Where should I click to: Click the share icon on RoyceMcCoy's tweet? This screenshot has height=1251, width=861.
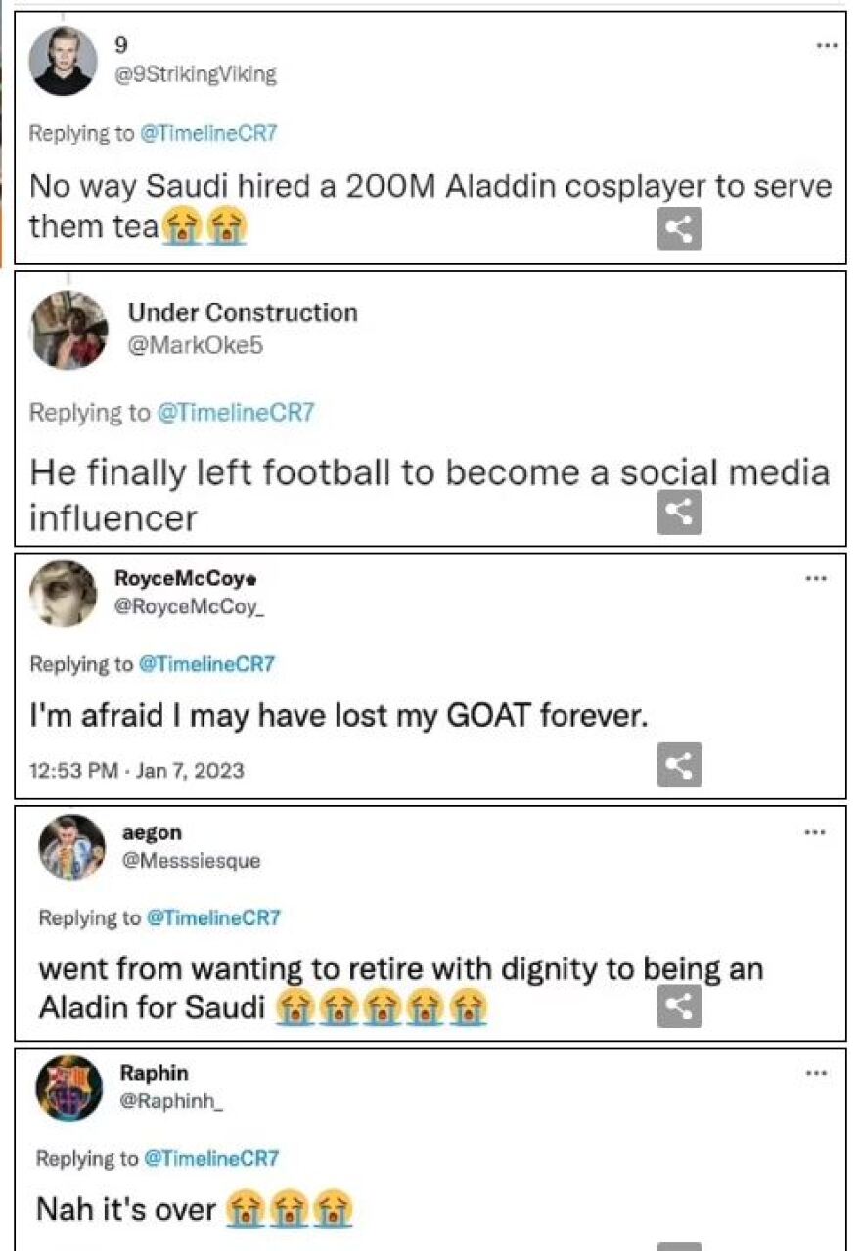679,765
